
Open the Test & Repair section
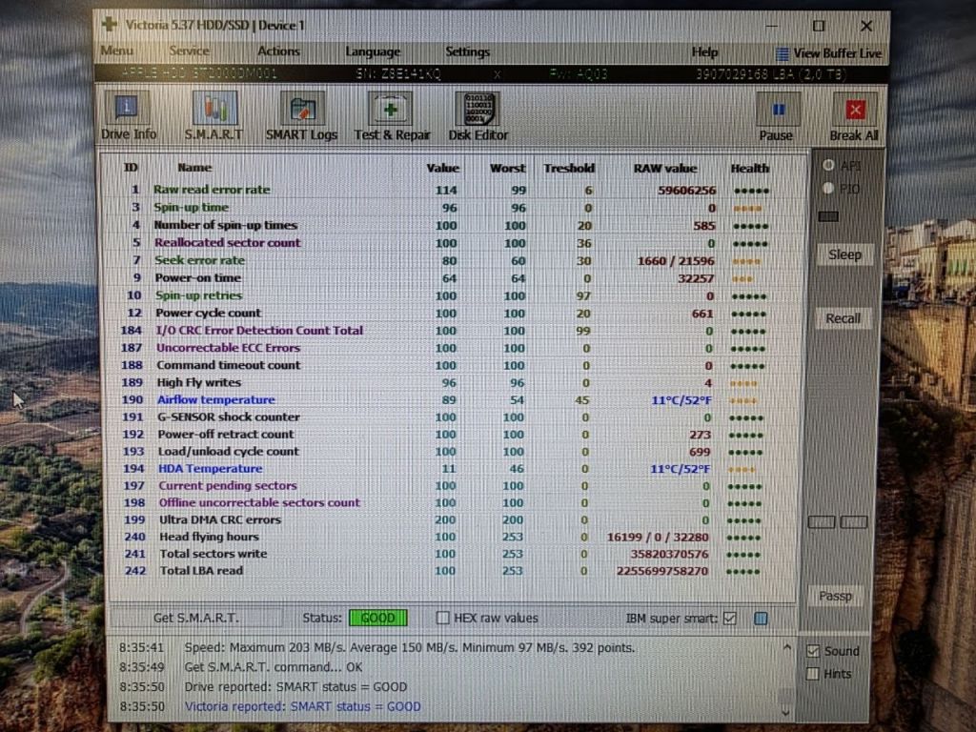pos(392,115)
